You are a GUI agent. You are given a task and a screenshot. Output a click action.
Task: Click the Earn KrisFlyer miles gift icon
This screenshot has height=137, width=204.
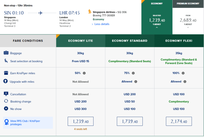(6, 73)
